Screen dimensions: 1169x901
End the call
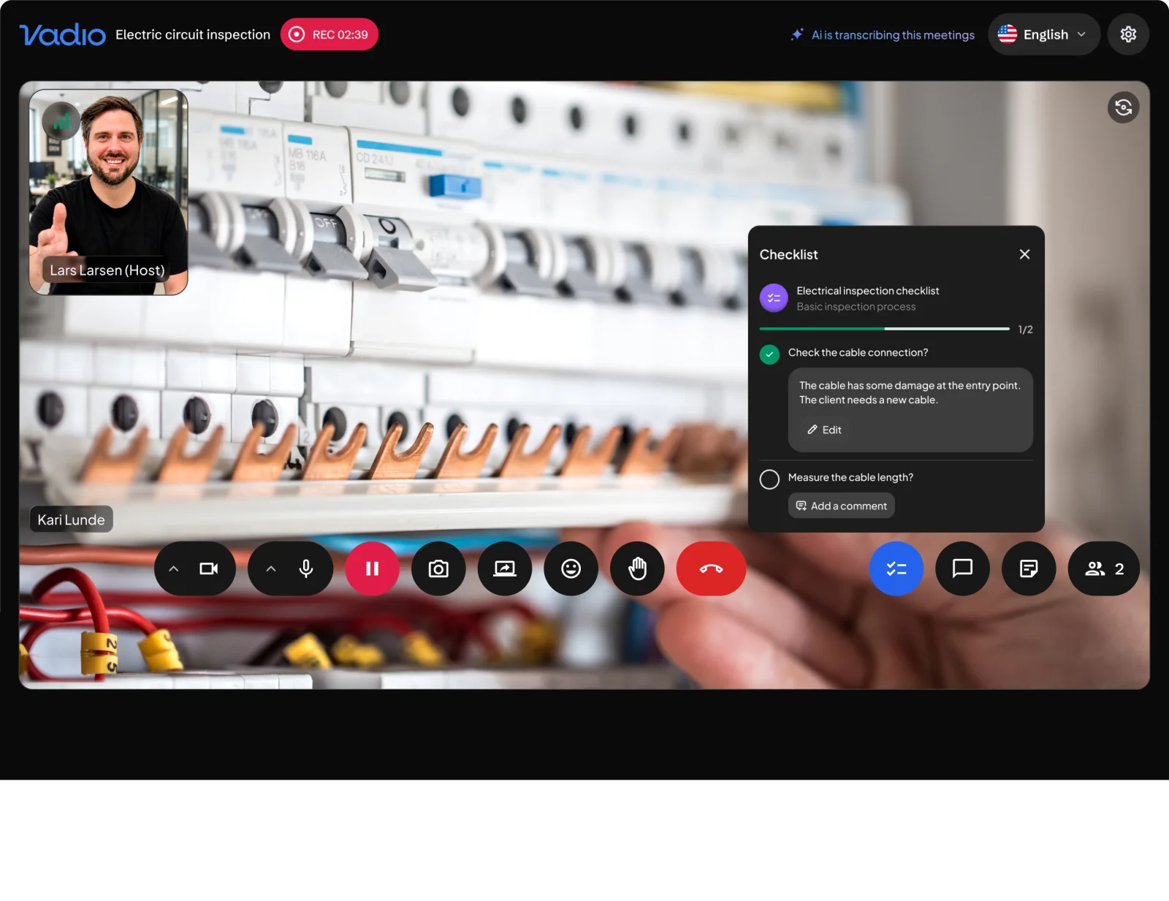(x=711, y=569)
